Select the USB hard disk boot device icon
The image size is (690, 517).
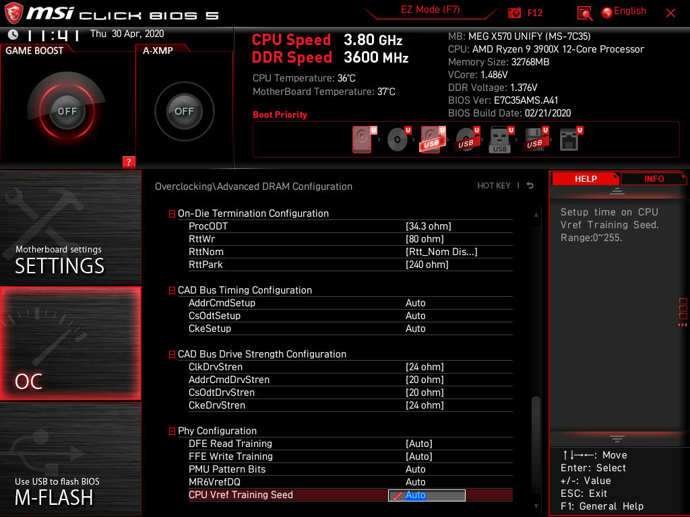click(433, 139)
